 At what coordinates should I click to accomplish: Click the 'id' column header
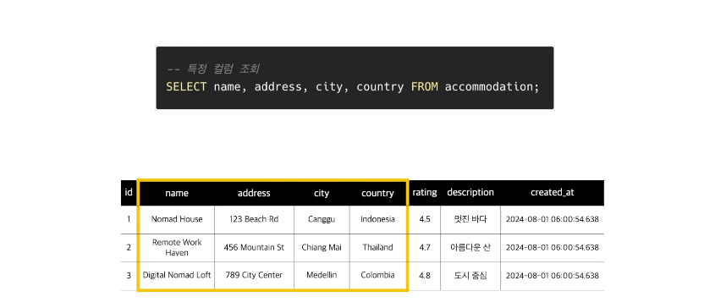pyautogui.click(x=129, y=193)
